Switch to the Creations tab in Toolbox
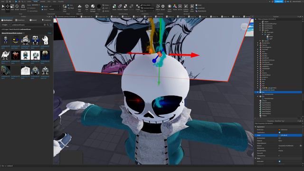Screen dimensions: 304x171 47,20
